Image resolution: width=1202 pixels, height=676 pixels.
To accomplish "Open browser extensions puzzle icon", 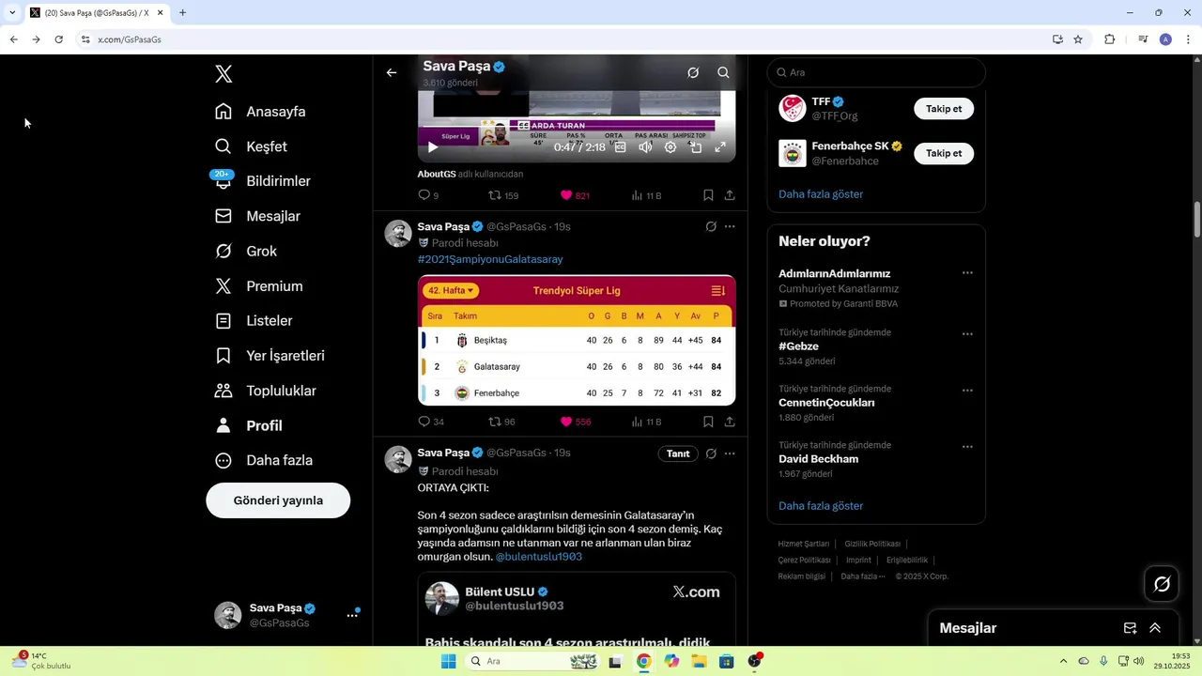I will click(1109, 39).
